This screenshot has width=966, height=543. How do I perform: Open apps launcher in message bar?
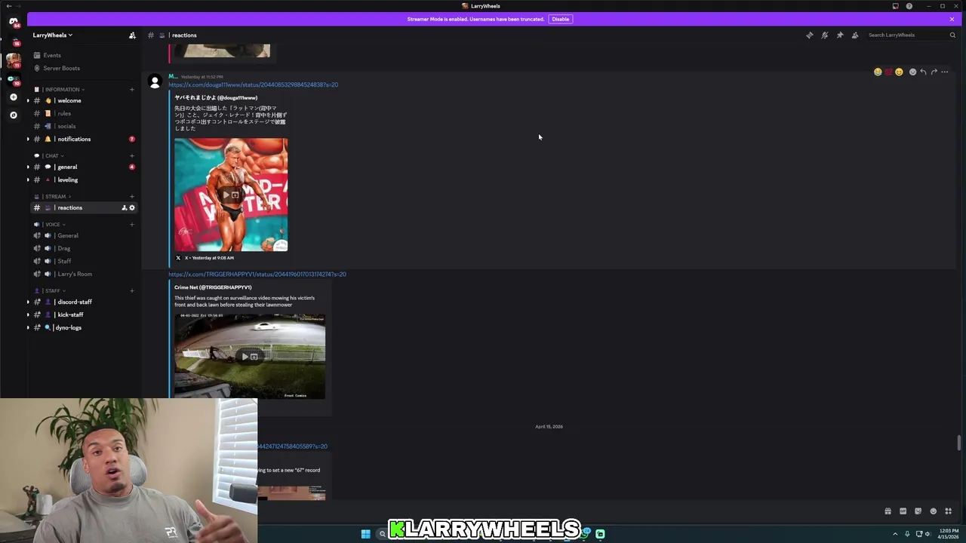click(948, 511)
